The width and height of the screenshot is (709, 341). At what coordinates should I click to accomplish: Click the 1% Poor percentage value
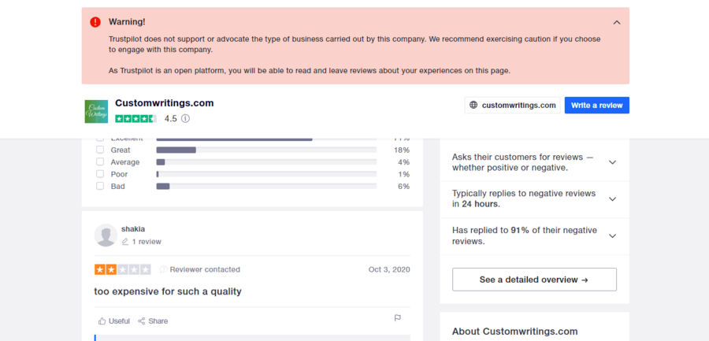click(404, 174)
